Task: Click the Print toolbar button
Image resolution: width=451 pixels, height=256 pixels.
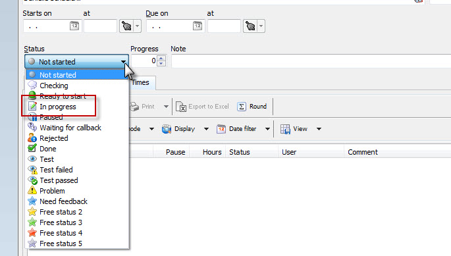Action: click(142, 107)
